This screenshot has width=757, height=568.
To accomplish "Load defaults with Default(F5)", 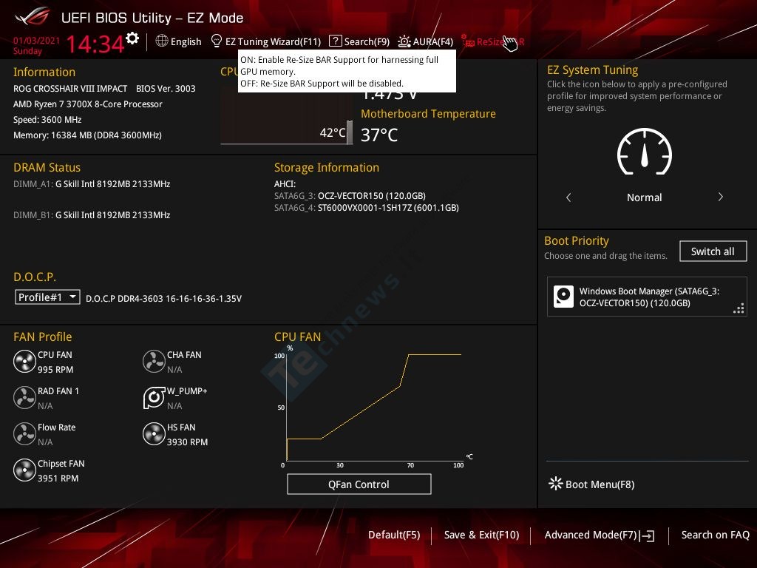I will (x=394, y=535).
